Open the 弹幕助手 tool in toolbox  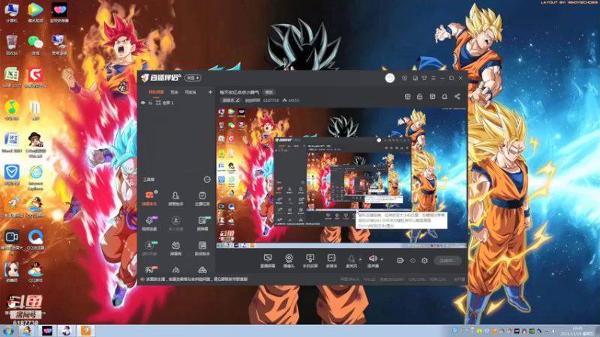(x=149, y=198)
